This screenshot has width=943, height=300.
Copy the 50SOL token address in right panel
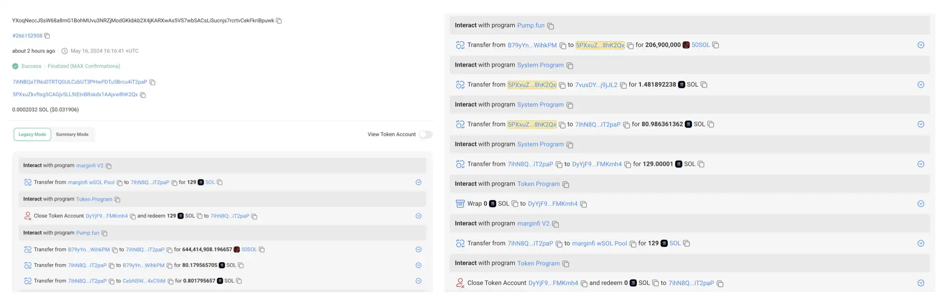(715, 45)
